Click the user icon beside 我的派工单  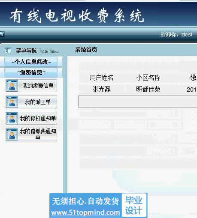(12, 102)
